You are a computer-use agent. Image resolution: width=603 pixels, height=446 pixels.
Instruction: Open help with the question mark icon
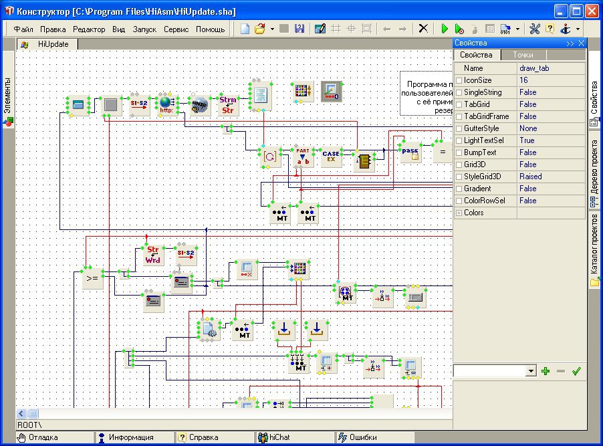tap(550, 29)
